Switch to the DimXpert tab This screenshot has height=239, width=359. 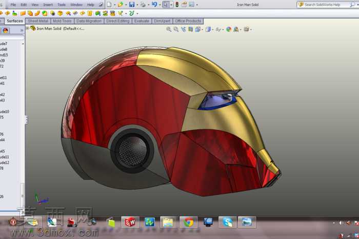coord(162,21)
